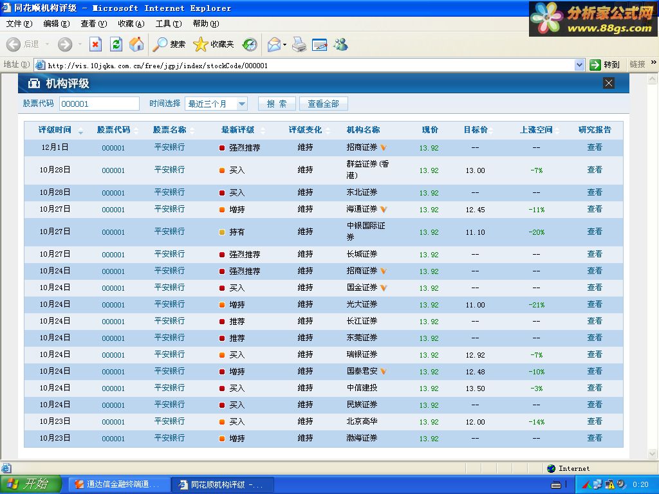Open the Search magnifier toolbar button
The width and height of the screenshot is (659, 494).
click(x=169, y=44)
